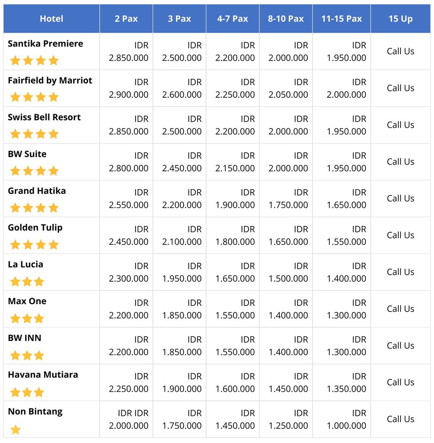This screenshot has height=443, width=434.
Task: Click the BW INN 2 Pax price
Action: [129, 346]
